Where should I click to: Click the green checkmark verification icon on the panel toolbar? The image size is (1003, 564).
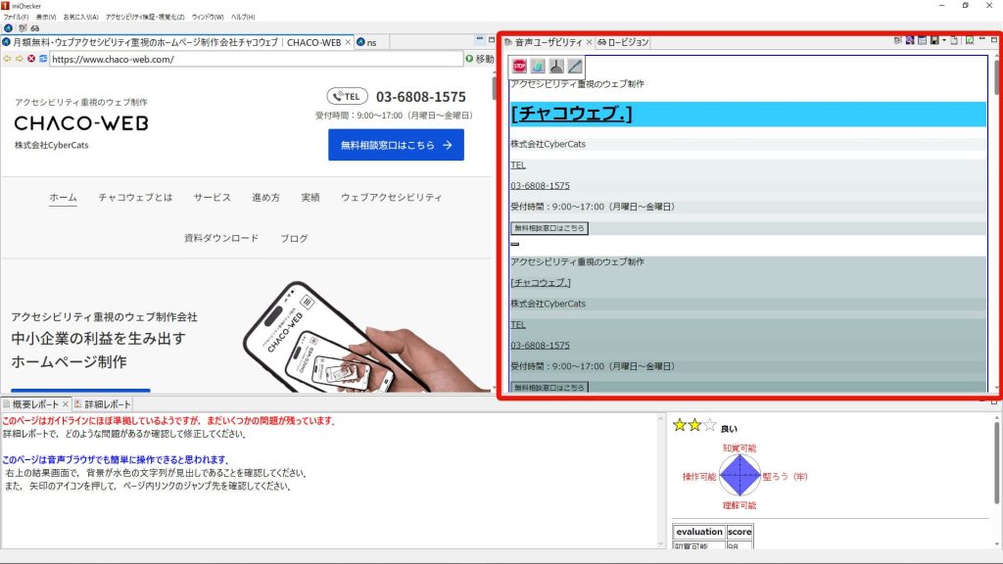pos(969,39)
